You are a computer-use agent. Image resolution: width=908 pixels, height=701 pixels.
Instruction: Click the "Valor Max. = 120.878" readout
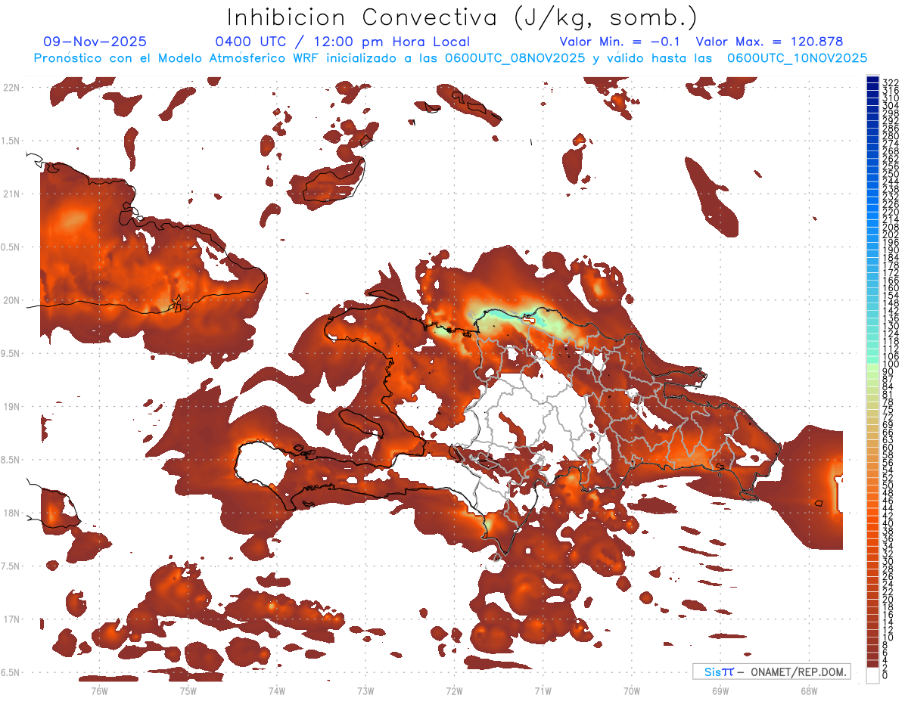pos(770,42)
